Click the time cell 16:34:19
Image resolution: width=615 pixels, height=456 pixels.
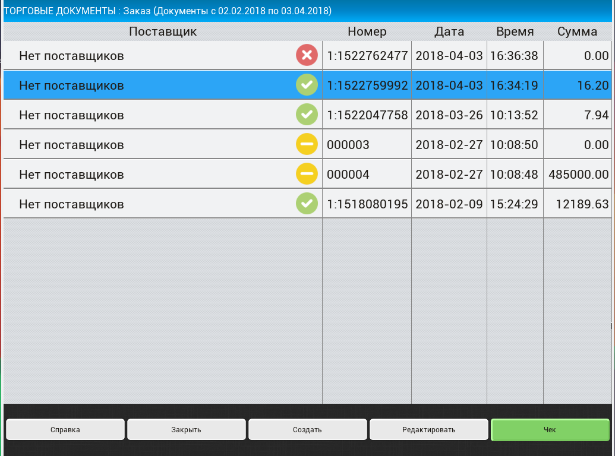[x=514, y=85]
